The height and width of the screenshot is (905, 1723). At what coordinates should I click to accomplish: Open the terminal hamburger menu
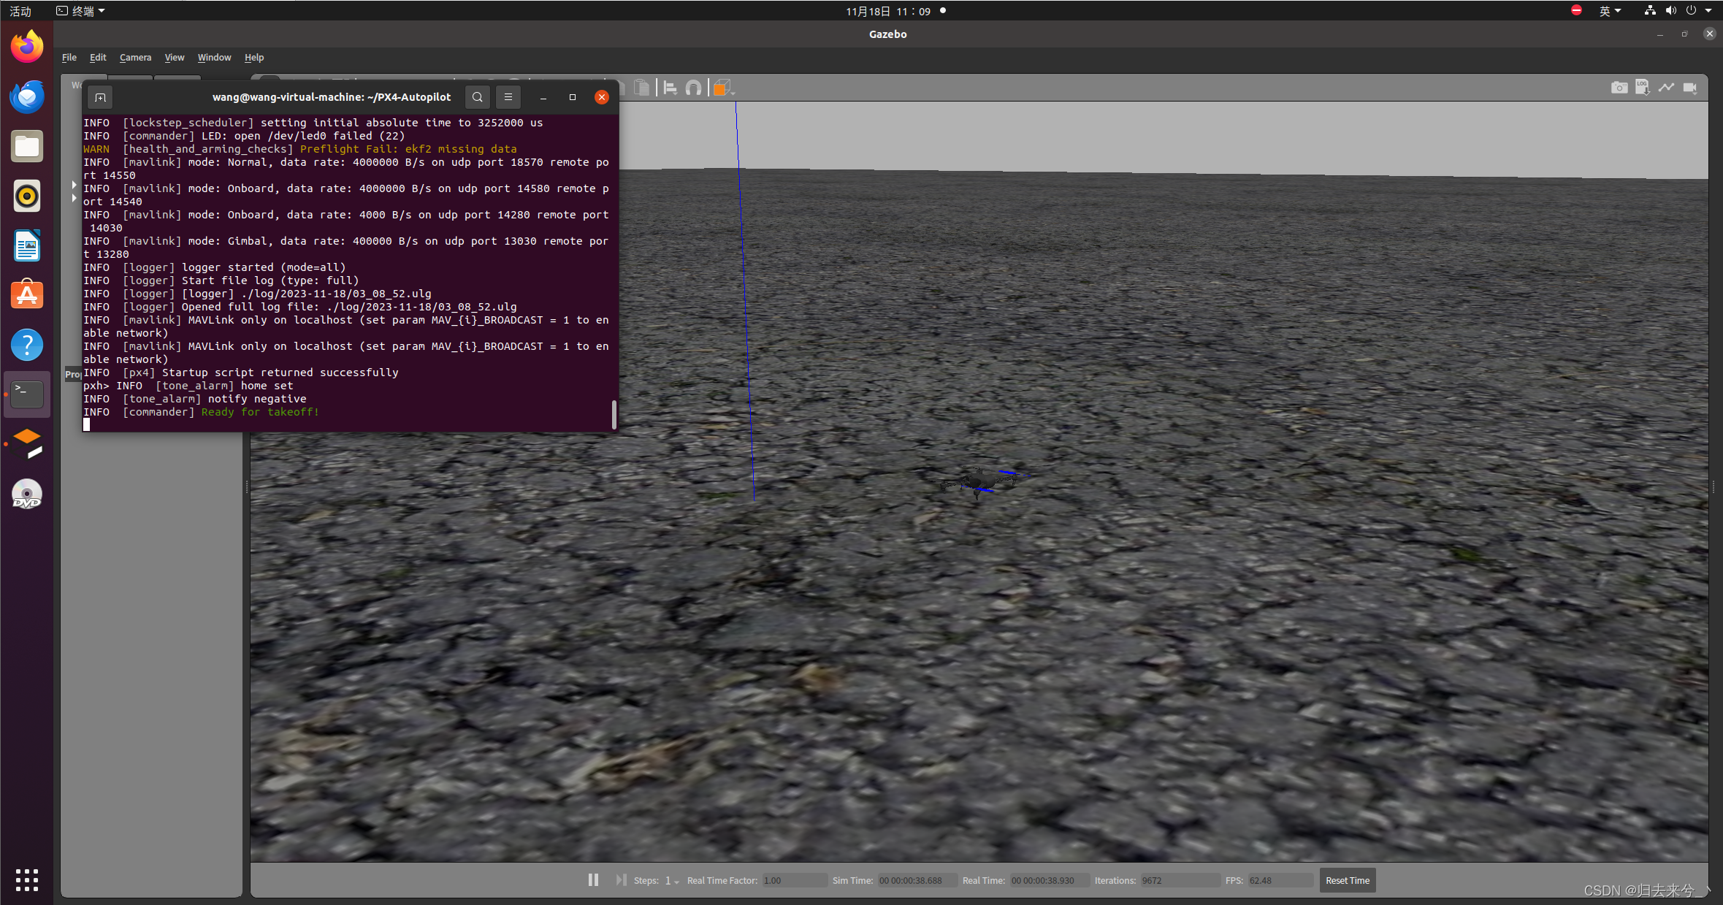point(508,96)
